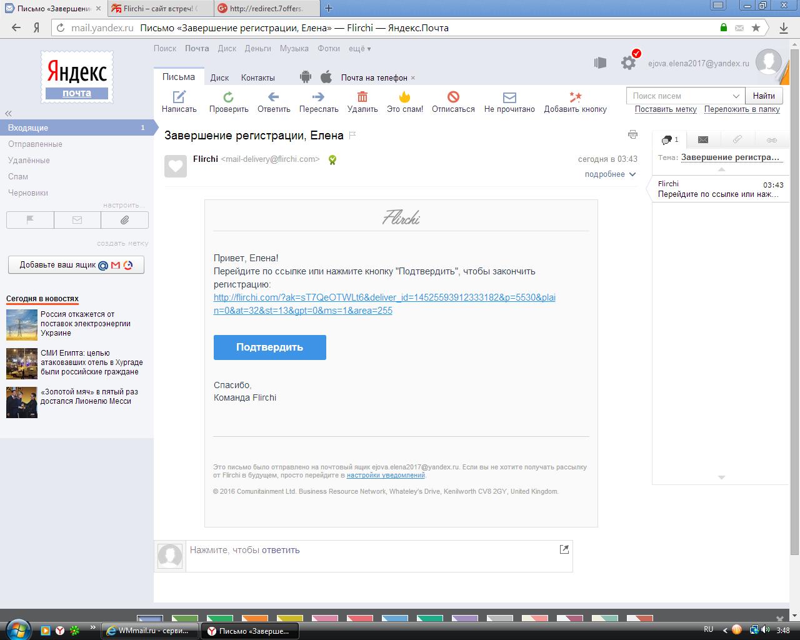800x640 pixels.
Task: Select the links tab in the right panel
Action: click(x=772, y=140)
